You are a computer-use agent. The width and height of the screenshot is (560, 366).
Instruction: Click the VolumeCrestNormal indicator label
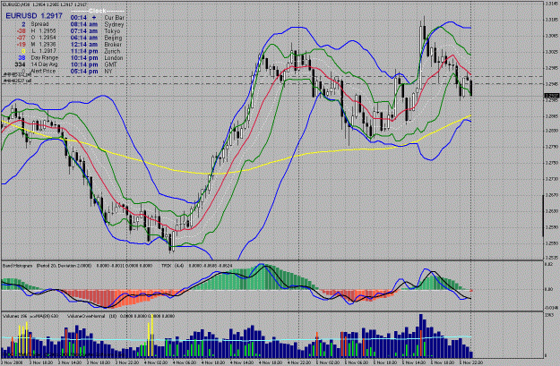pyautogui.click(x=86, y=316)
